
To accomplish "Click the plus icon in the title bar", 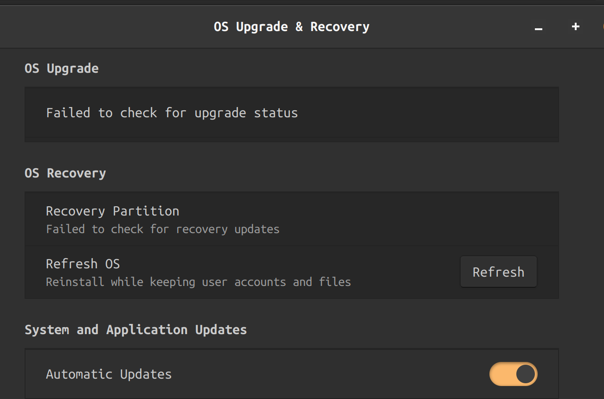I will (575, 26).
